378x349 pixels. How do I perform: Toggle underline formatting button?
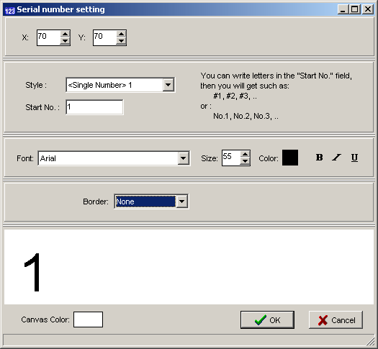pyautogui.click(x=354, y=158)
